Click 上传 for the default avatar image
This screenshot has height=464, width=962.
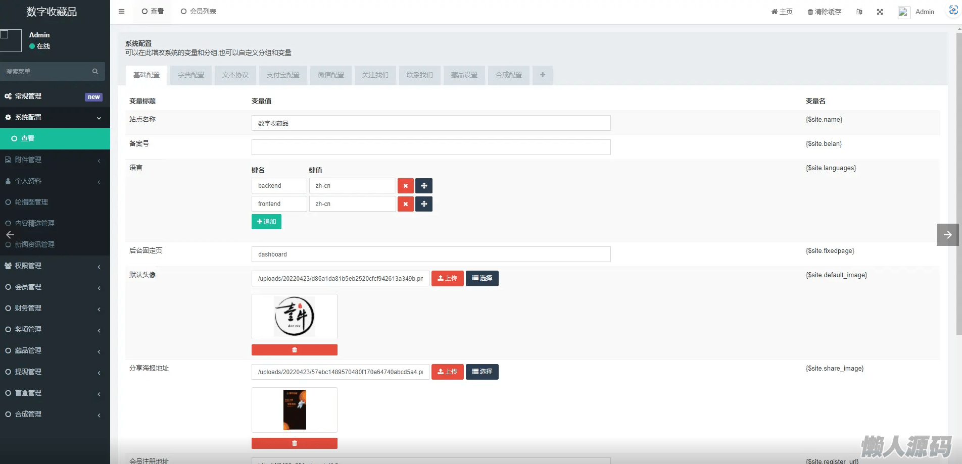click(x=447, y=278)
